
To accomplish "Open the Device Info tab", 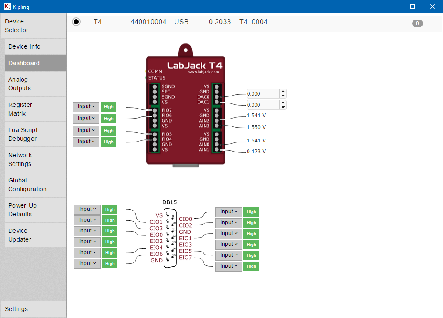I will click(x=35, y=46).
